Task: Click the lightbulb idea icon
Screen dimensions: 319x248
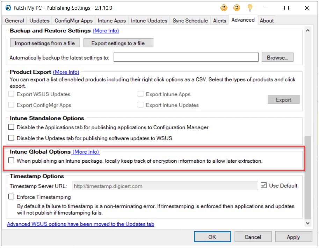Action: coord(250,8)
